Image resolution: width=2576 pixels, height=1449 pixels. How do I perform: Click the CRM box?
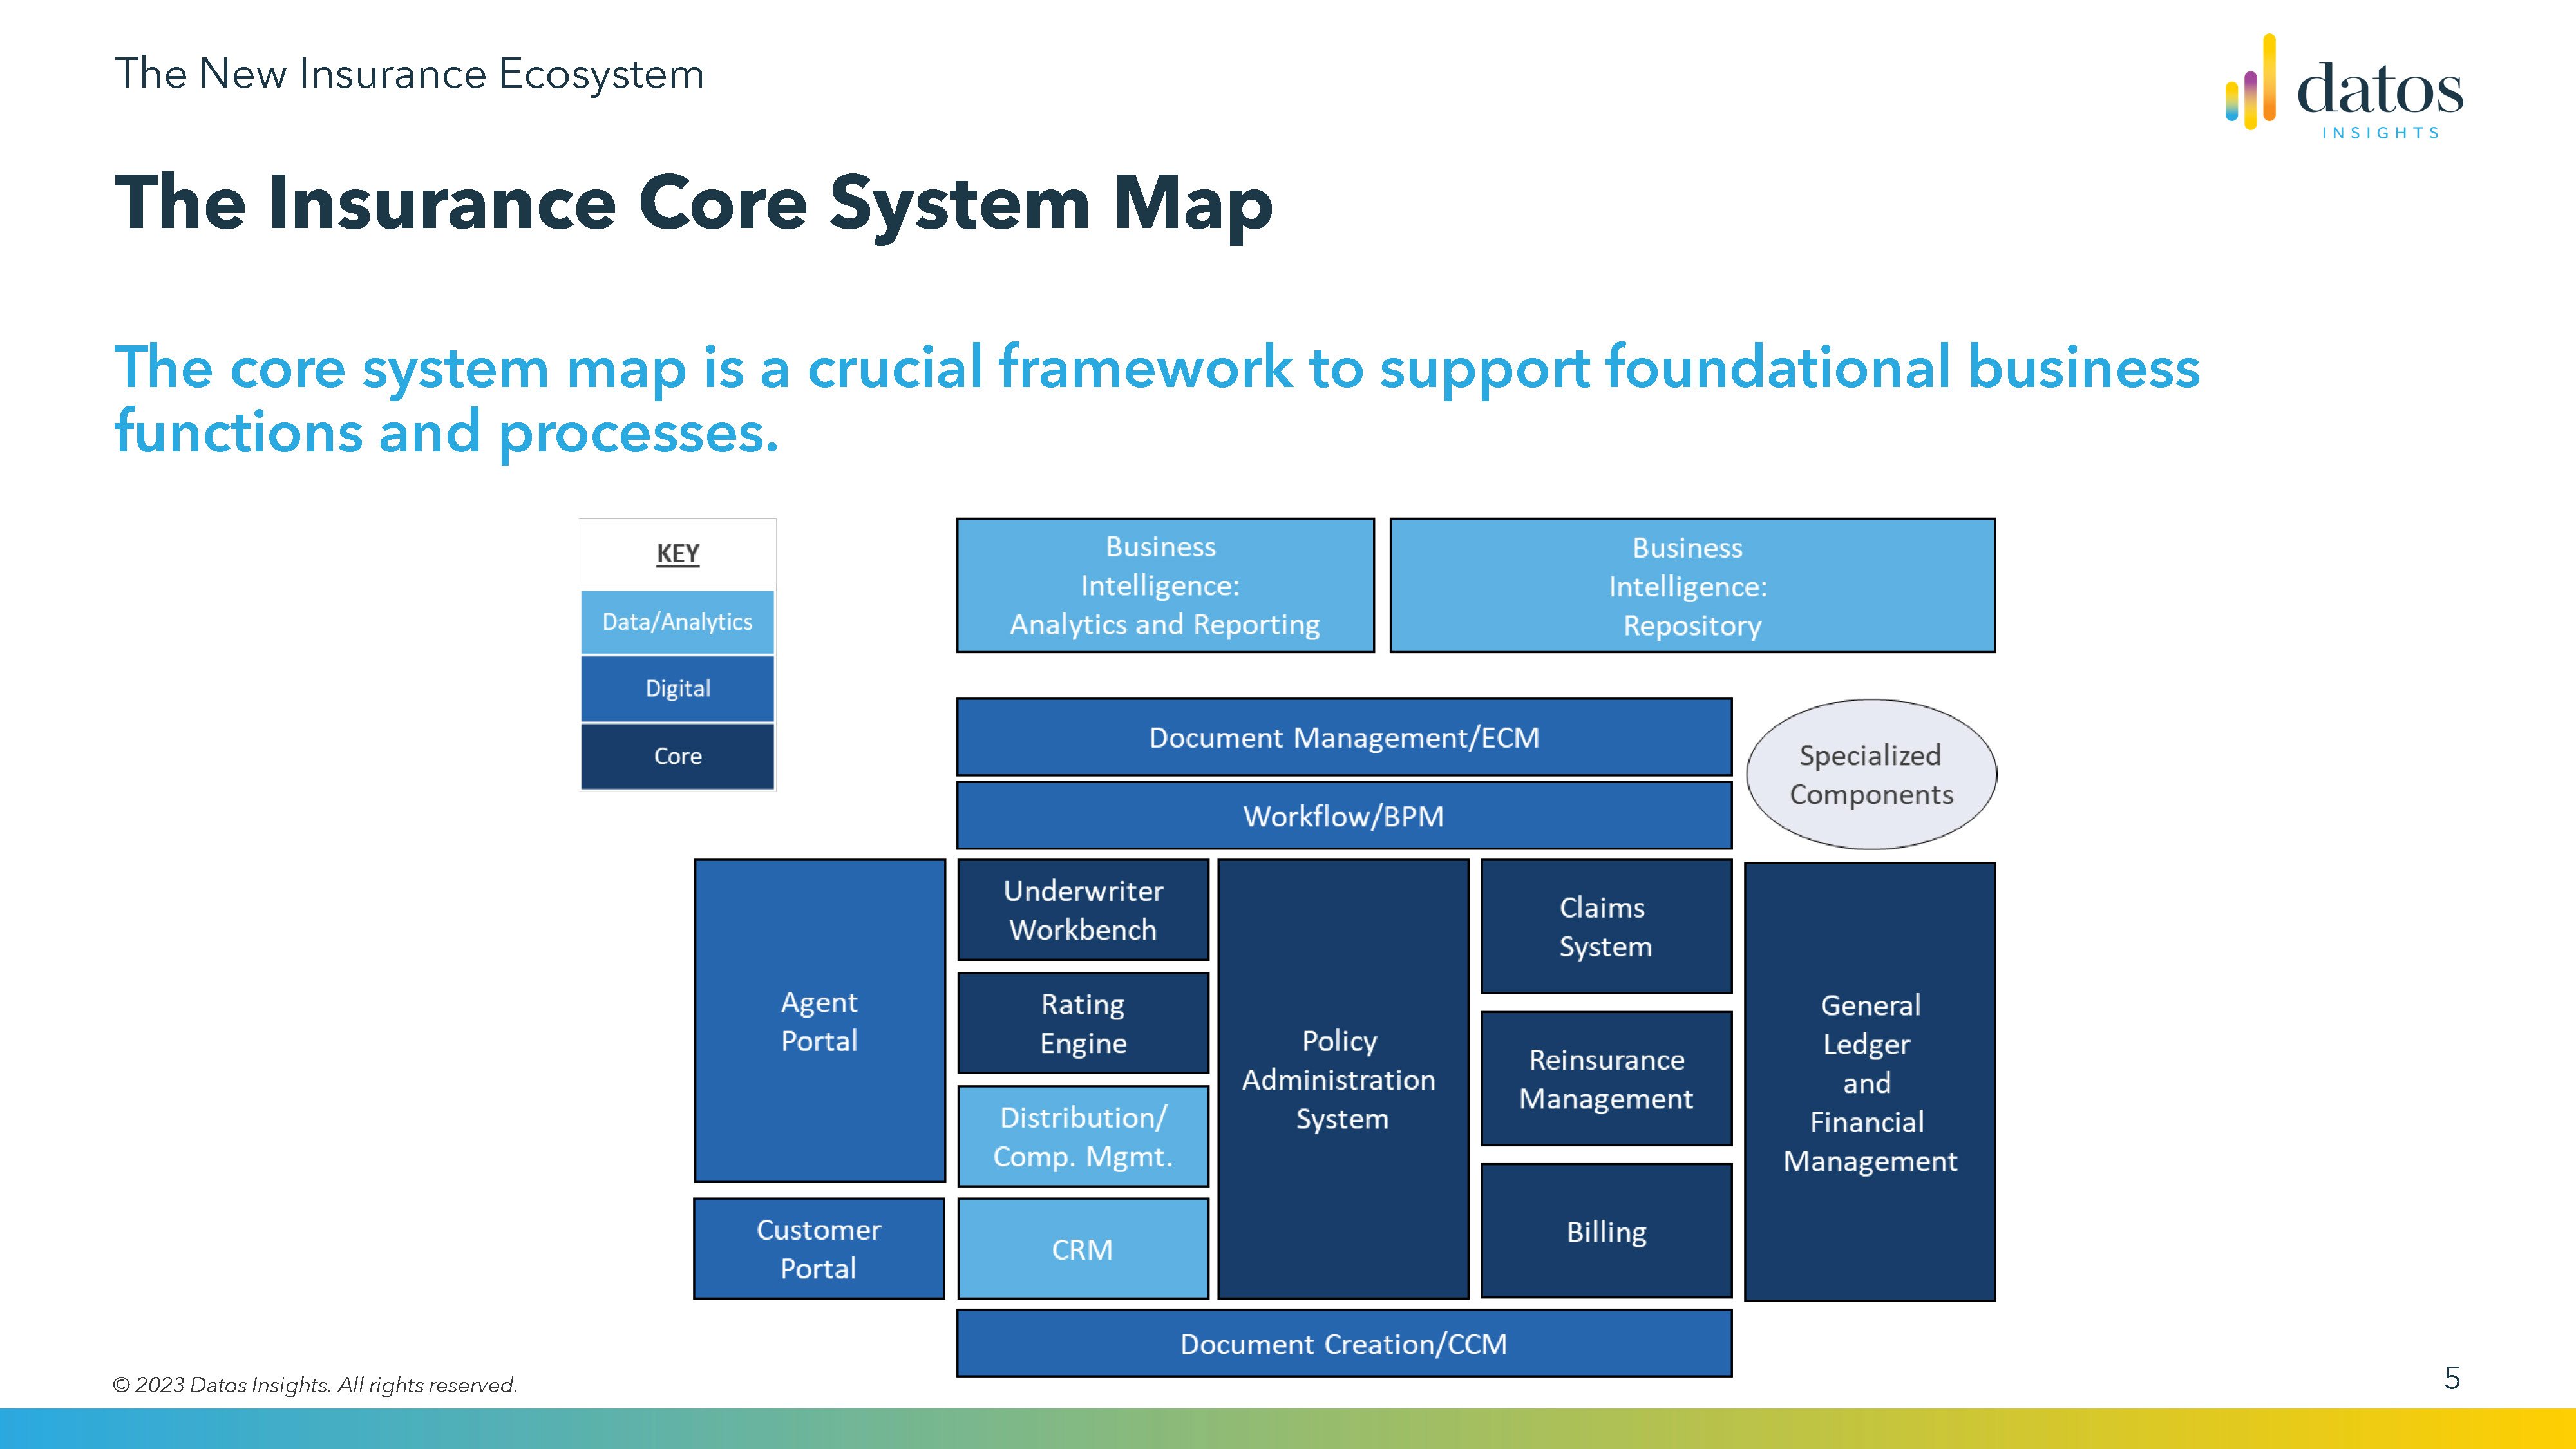[1083, 1249]
